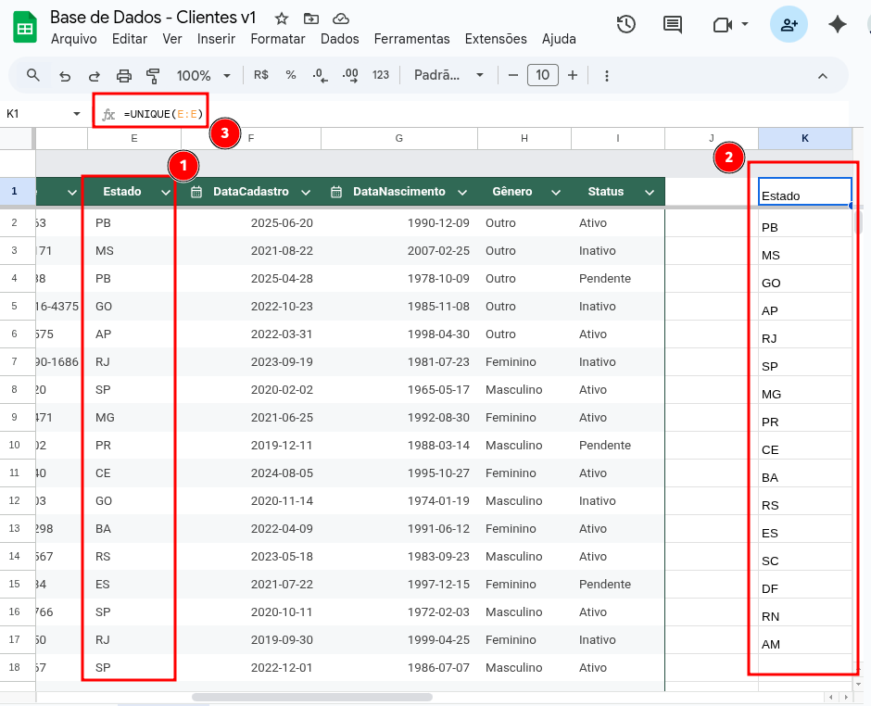The image size is (871, 706).
Task: Open the share people icon
Action: [789, 24]
